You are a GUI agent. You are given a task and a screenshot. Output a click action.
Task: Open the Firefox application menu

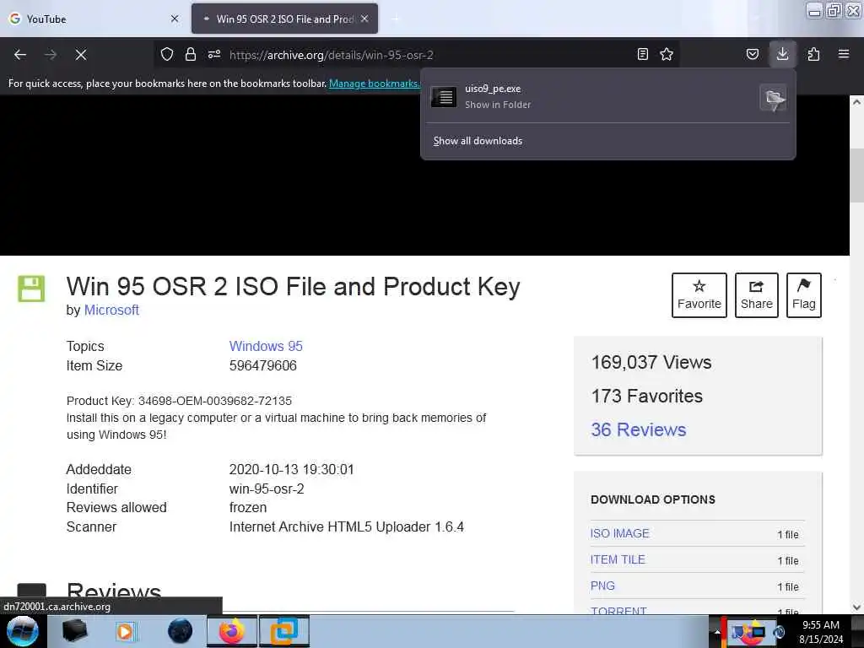[x=844, y=54]
